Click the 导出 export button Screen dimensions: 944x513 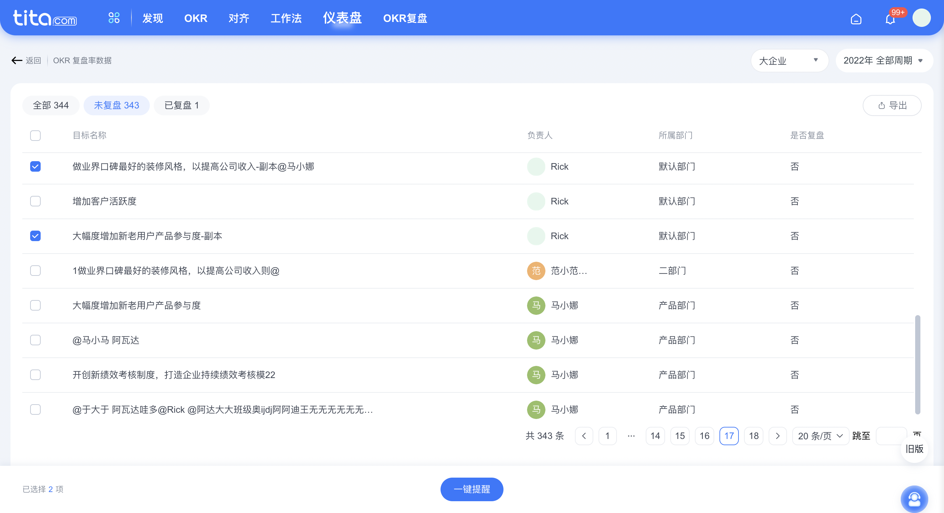pyautogui.click(x=892, y=105)
